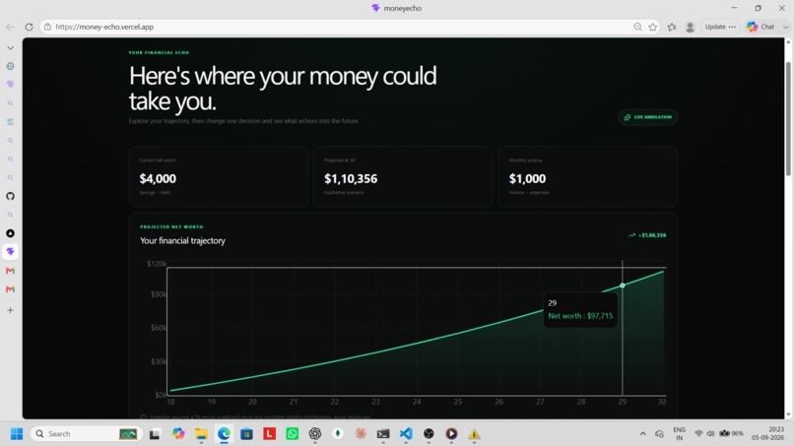Open MongoDB Compass from the taskbar

tap(338, 434)
